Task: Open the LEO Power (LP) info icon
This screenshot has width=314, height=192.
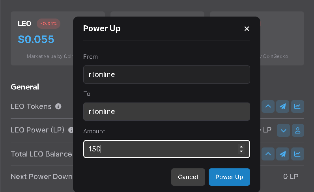Action: pos(71,130)
